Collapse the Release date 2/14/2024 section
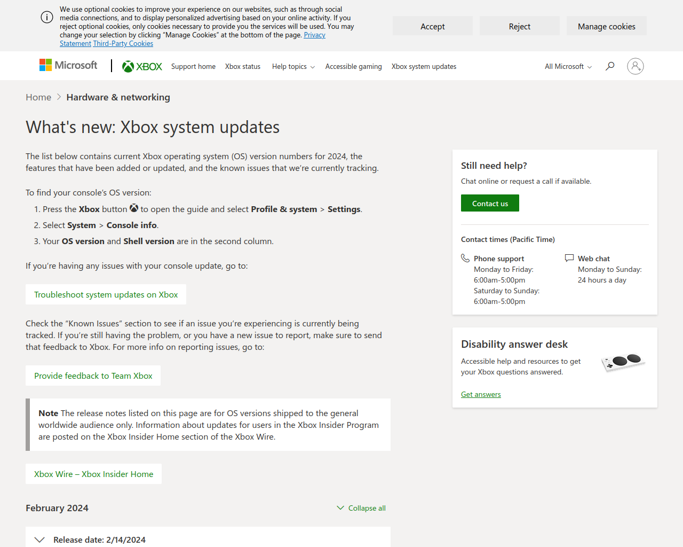This screenshot has width=683, height=547. [208, 538]
